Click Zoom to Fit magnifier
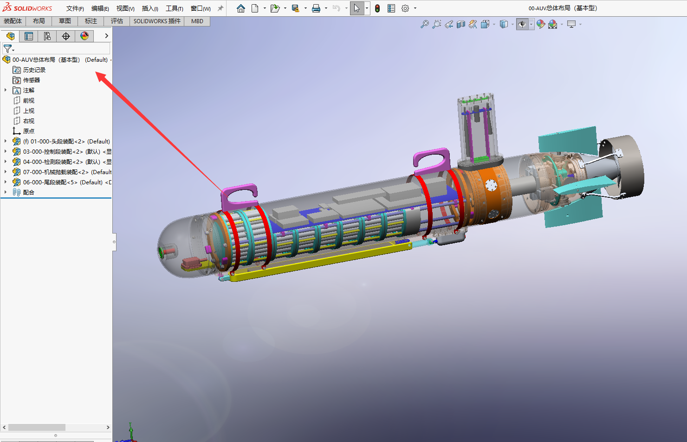 [424, 24]
